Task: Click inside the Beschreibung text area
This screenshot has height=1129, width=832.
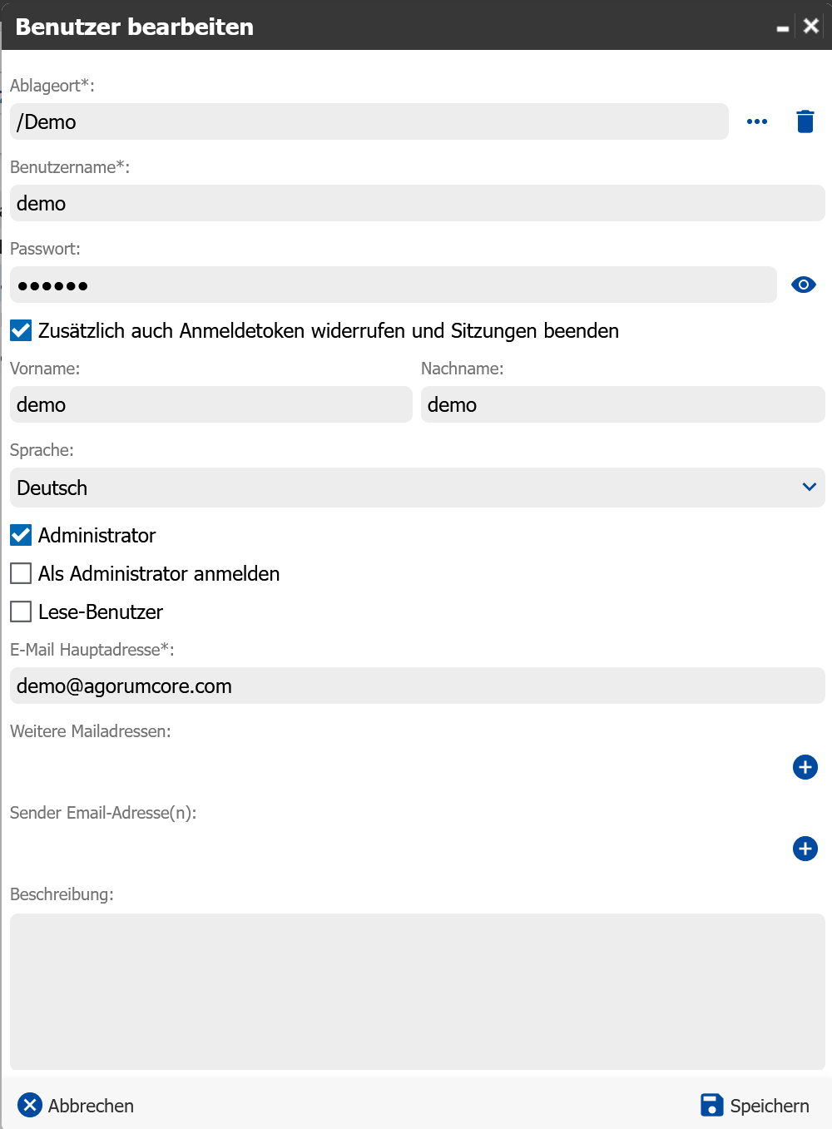Action: pyautogui.click(x=416, y=991)
